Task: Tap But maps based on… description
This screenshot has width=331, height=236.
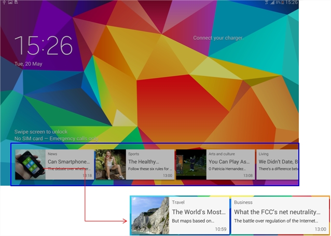Action: point(193,221)
